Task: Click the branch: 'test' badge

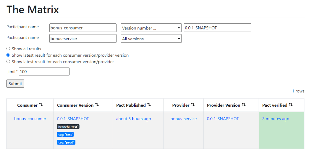Action: click(68, 127)
